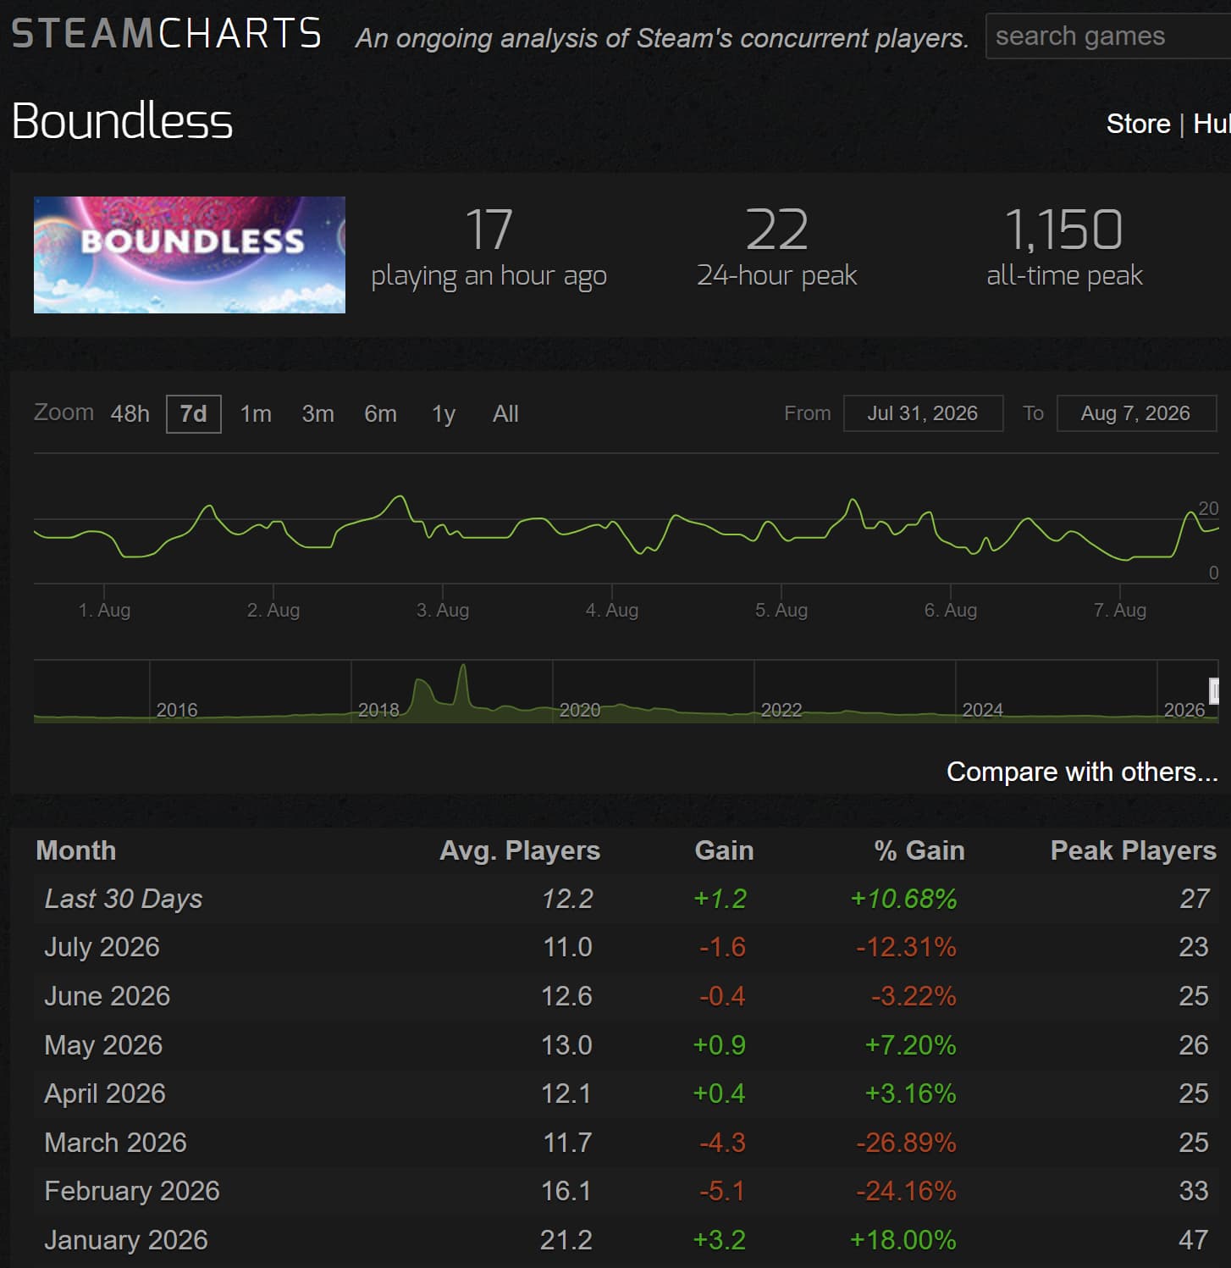Show All-time chart range
Viewport: 1231px width, 1268px height.
(505, 414)
